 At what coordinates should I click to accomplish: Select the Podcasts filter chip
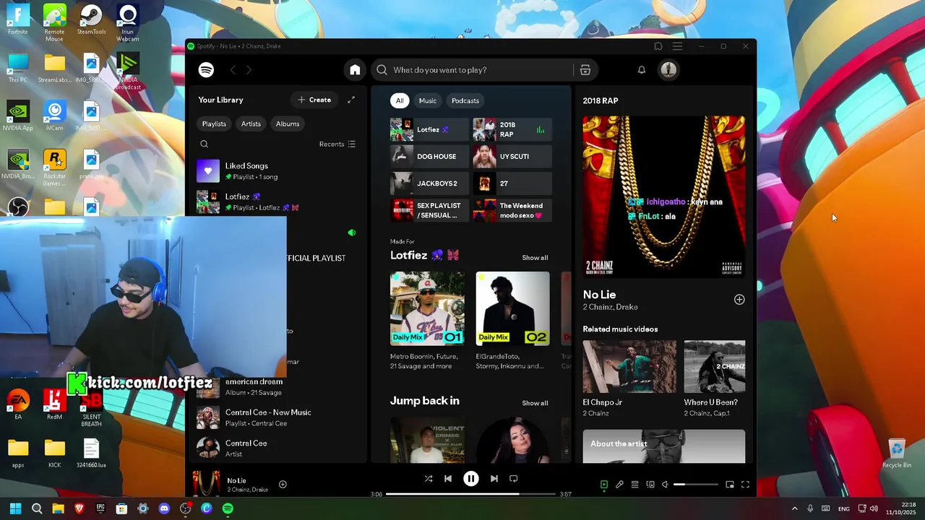pos(465,100)
